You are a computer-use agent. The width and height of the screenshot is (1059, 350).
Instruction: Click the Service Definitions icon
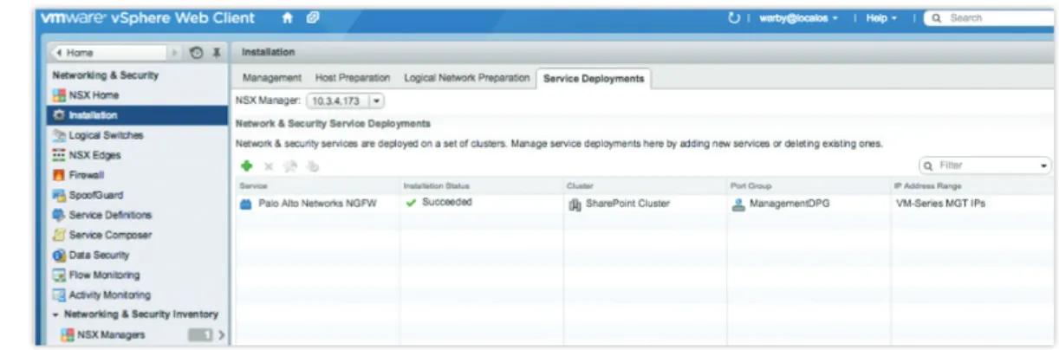(59, 215)
